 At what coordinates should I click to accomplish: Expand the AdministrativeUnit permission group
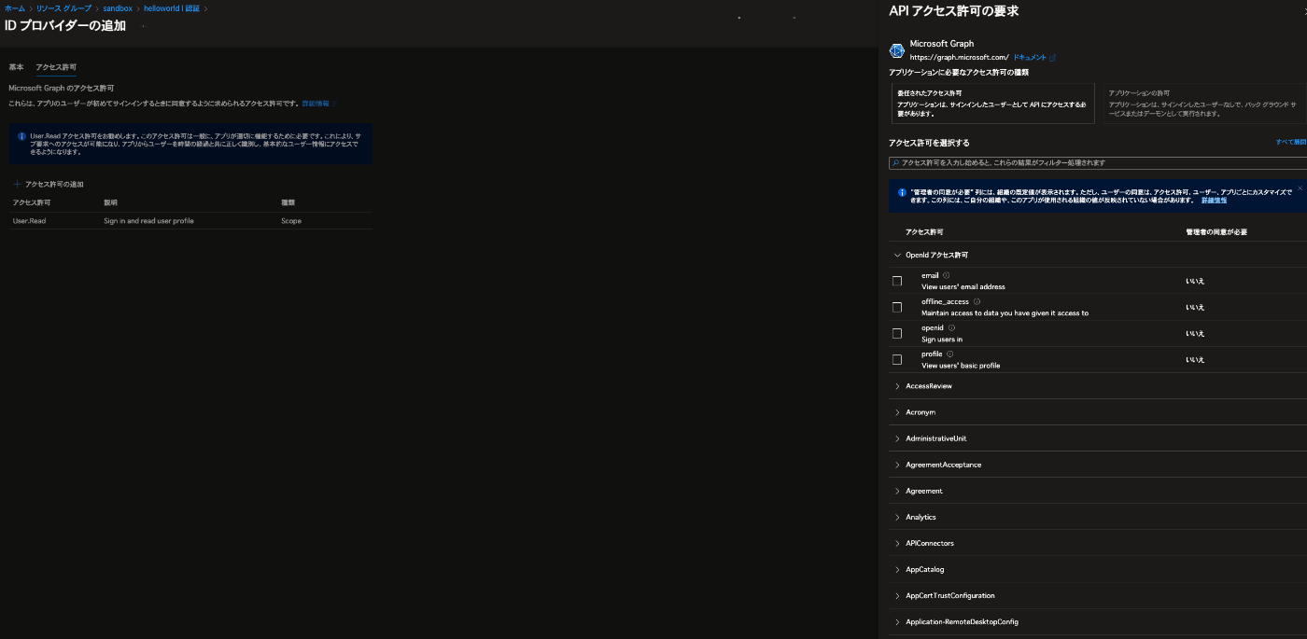(897, 438)
